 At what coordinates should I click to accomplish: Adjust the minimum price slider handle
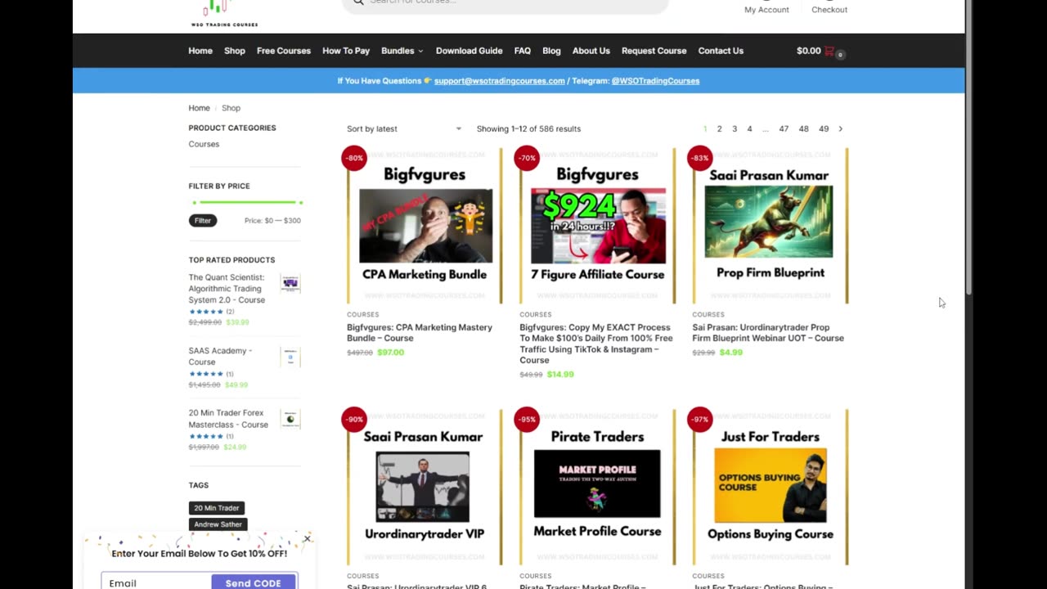[195, 202]
